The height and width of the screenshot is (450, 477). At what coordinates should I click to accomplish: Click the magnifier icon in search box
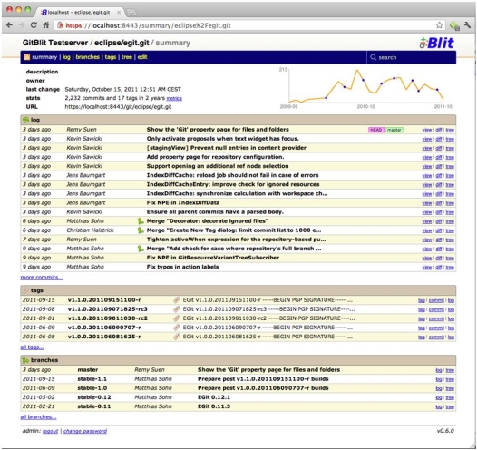point(373,57)
